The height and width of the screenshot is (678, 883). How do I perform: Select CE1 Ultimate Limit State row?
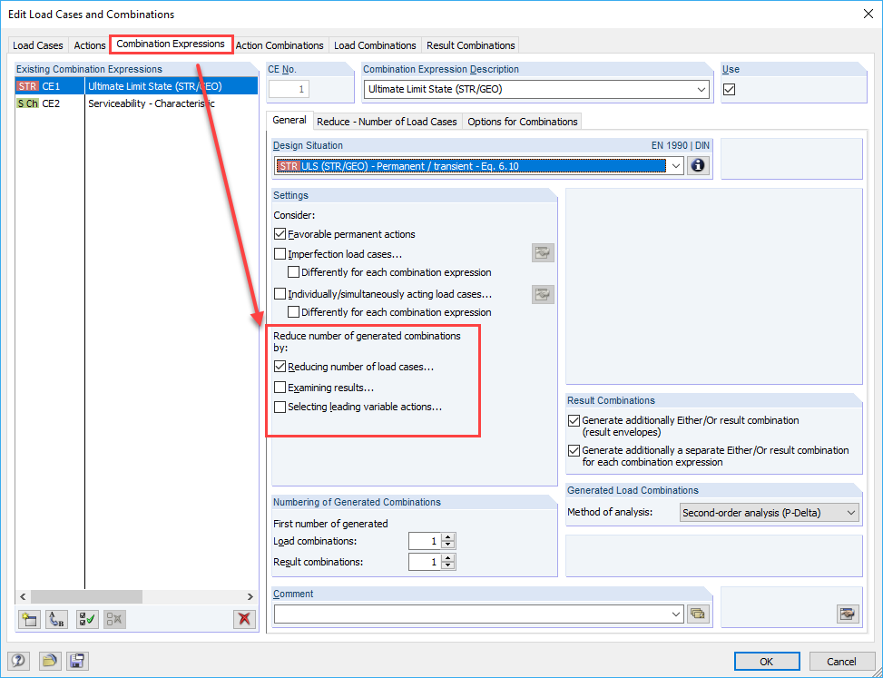(136, 86)
